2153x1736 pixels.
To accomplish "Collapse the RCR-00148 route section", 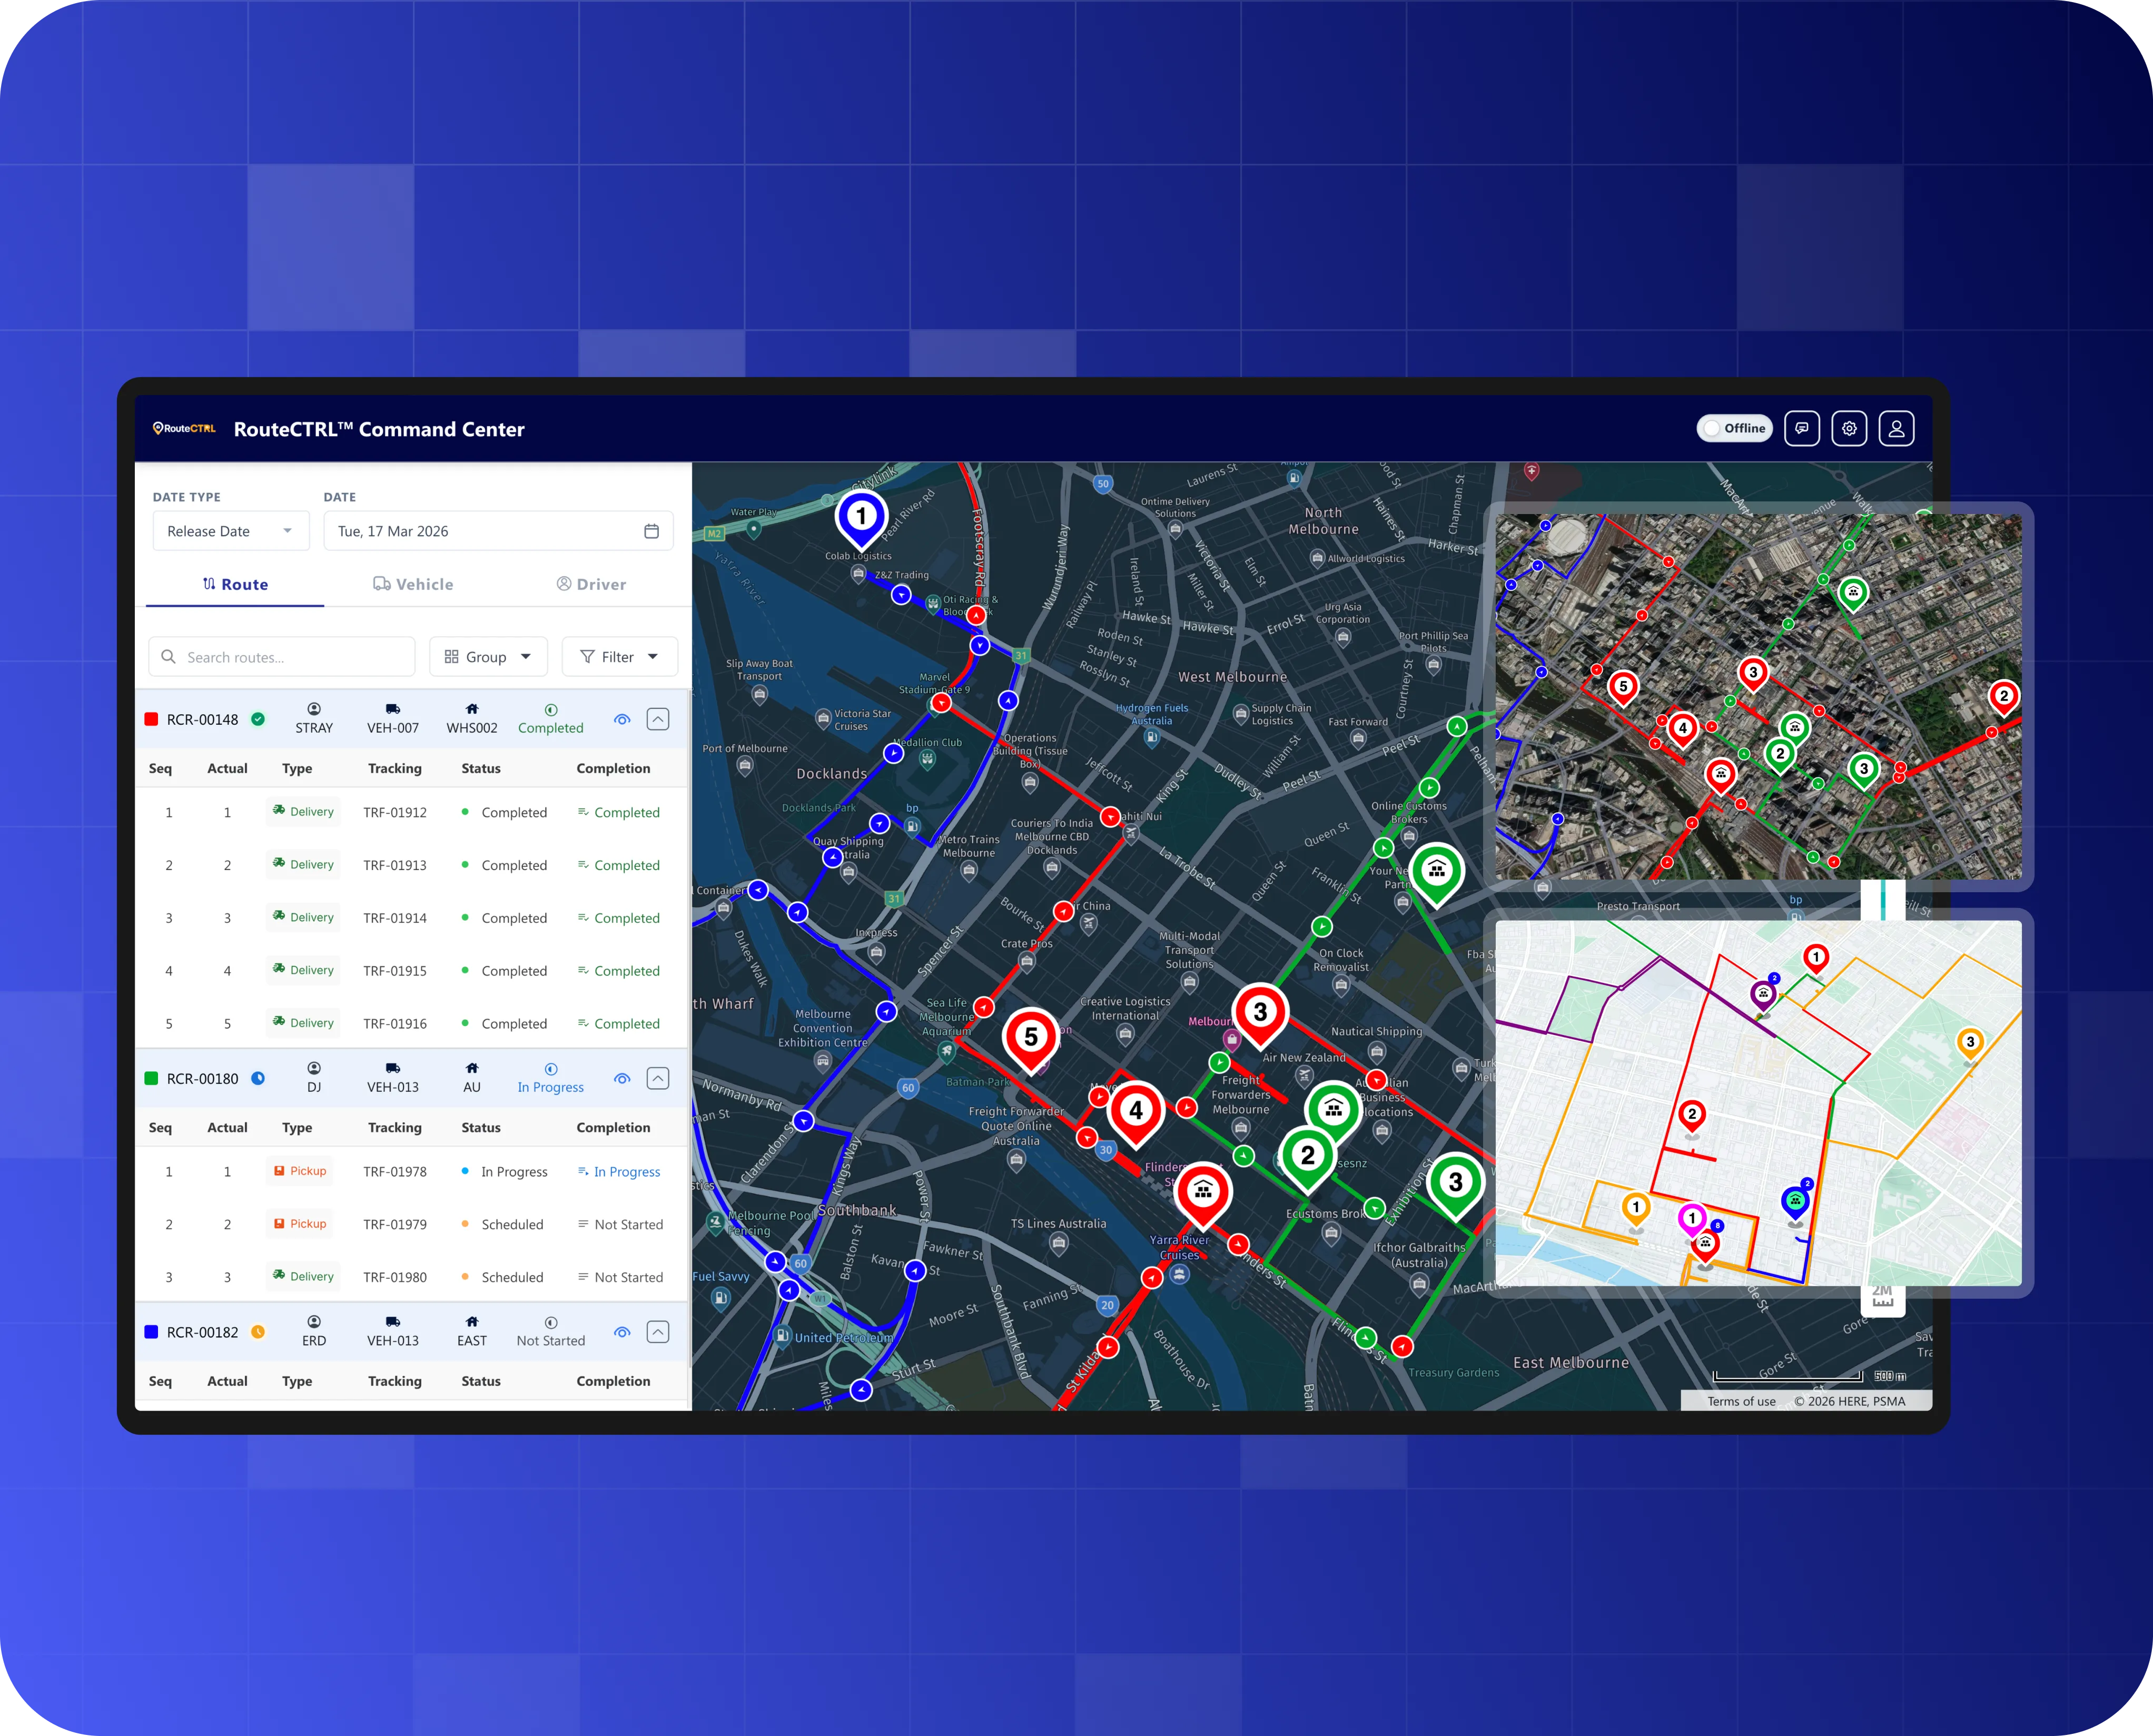I will pyautogui.click(x=658, y=719).
